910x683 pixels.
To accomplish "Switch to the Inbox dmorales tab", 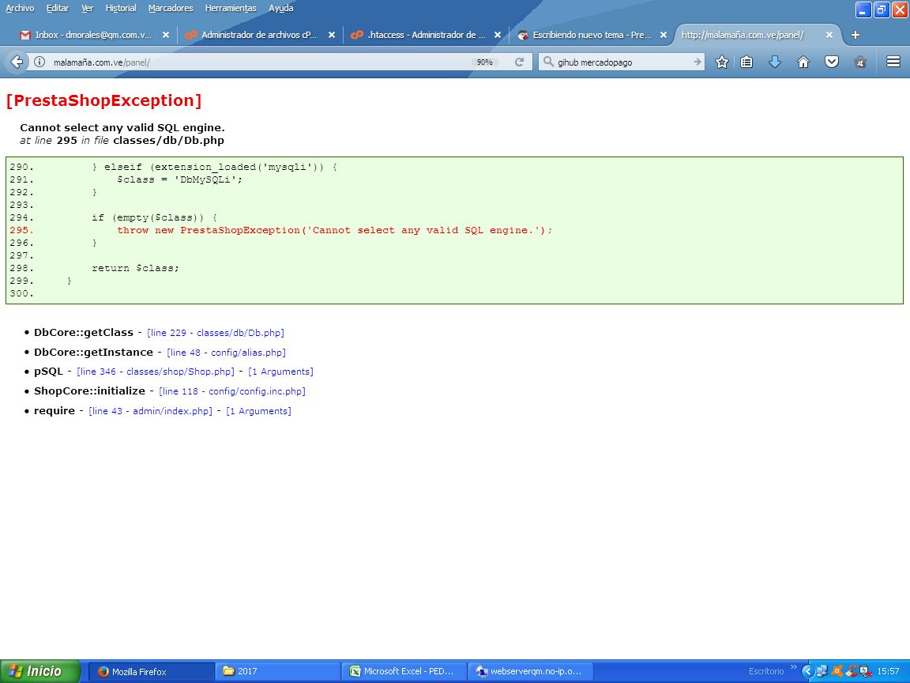I will pos(93,35).
